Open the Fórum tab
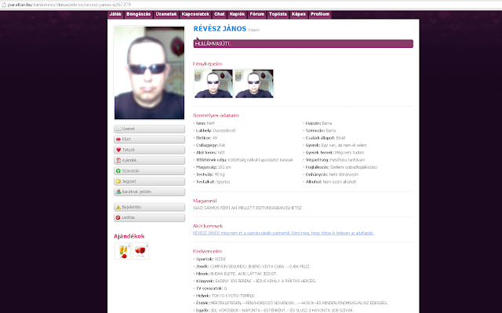The image size is (502, 313). (257, 14)
